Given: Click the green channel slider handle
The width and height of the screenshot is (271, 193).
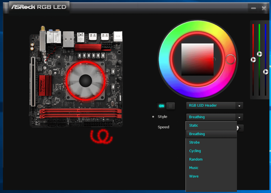Looking at the screenshot, I should tap(259, 54).
